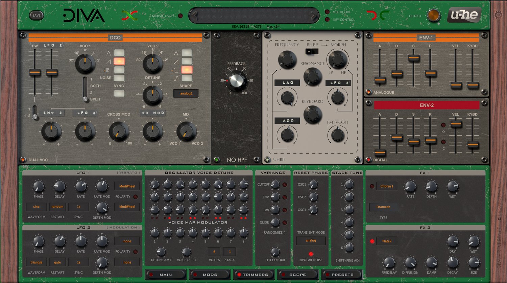Toggle the oscillator SYNC button
Viewport: 507px width, 283px height.
tap(119, 93)
